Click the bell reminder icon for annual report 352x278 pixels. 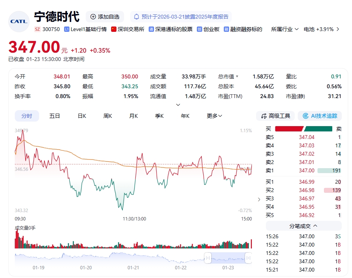pyautogui.click(x=137, y=17)
